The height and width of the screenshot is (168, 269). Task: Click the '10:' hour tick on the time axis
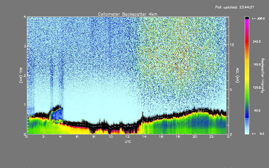[111, 137]
